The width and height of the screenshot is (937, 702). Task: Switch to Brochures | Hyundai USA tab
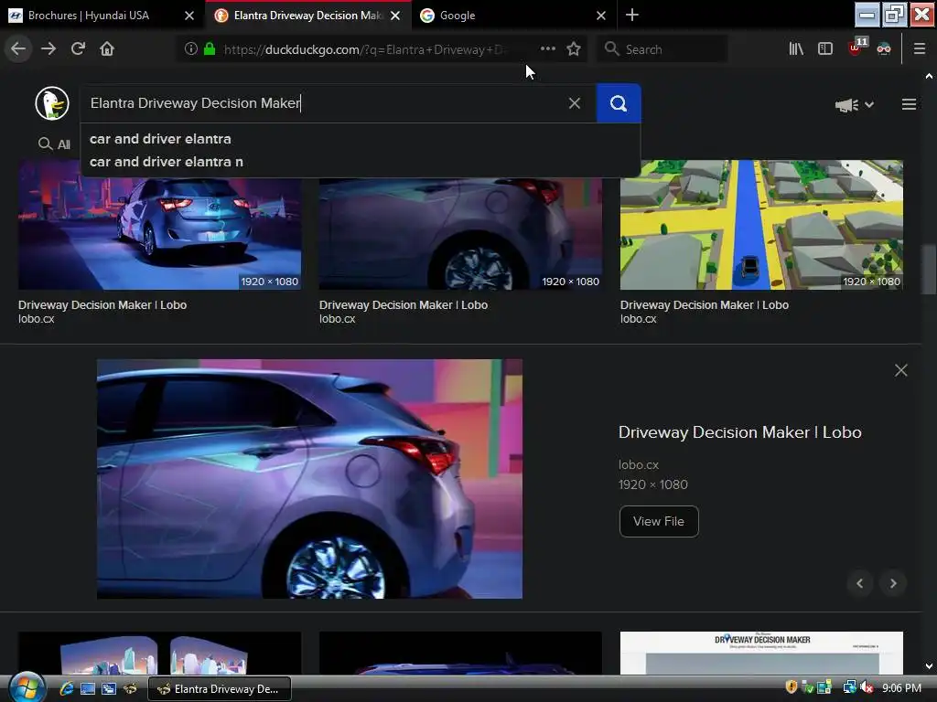(x=89, y=16)
